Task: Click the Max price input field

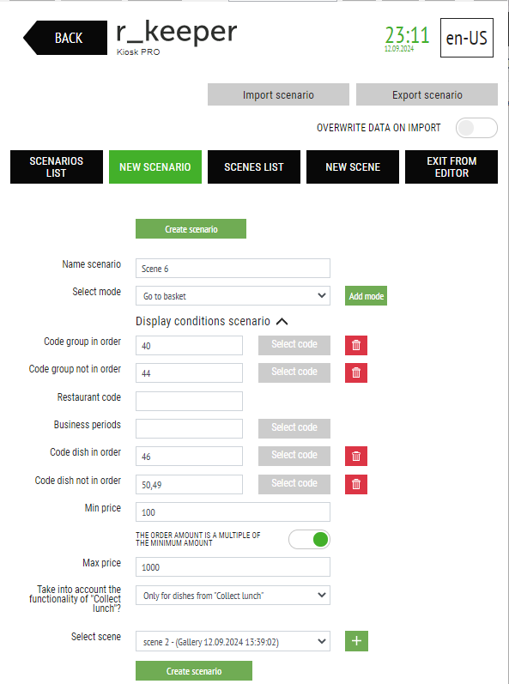Action: click(x=233, y=567)
